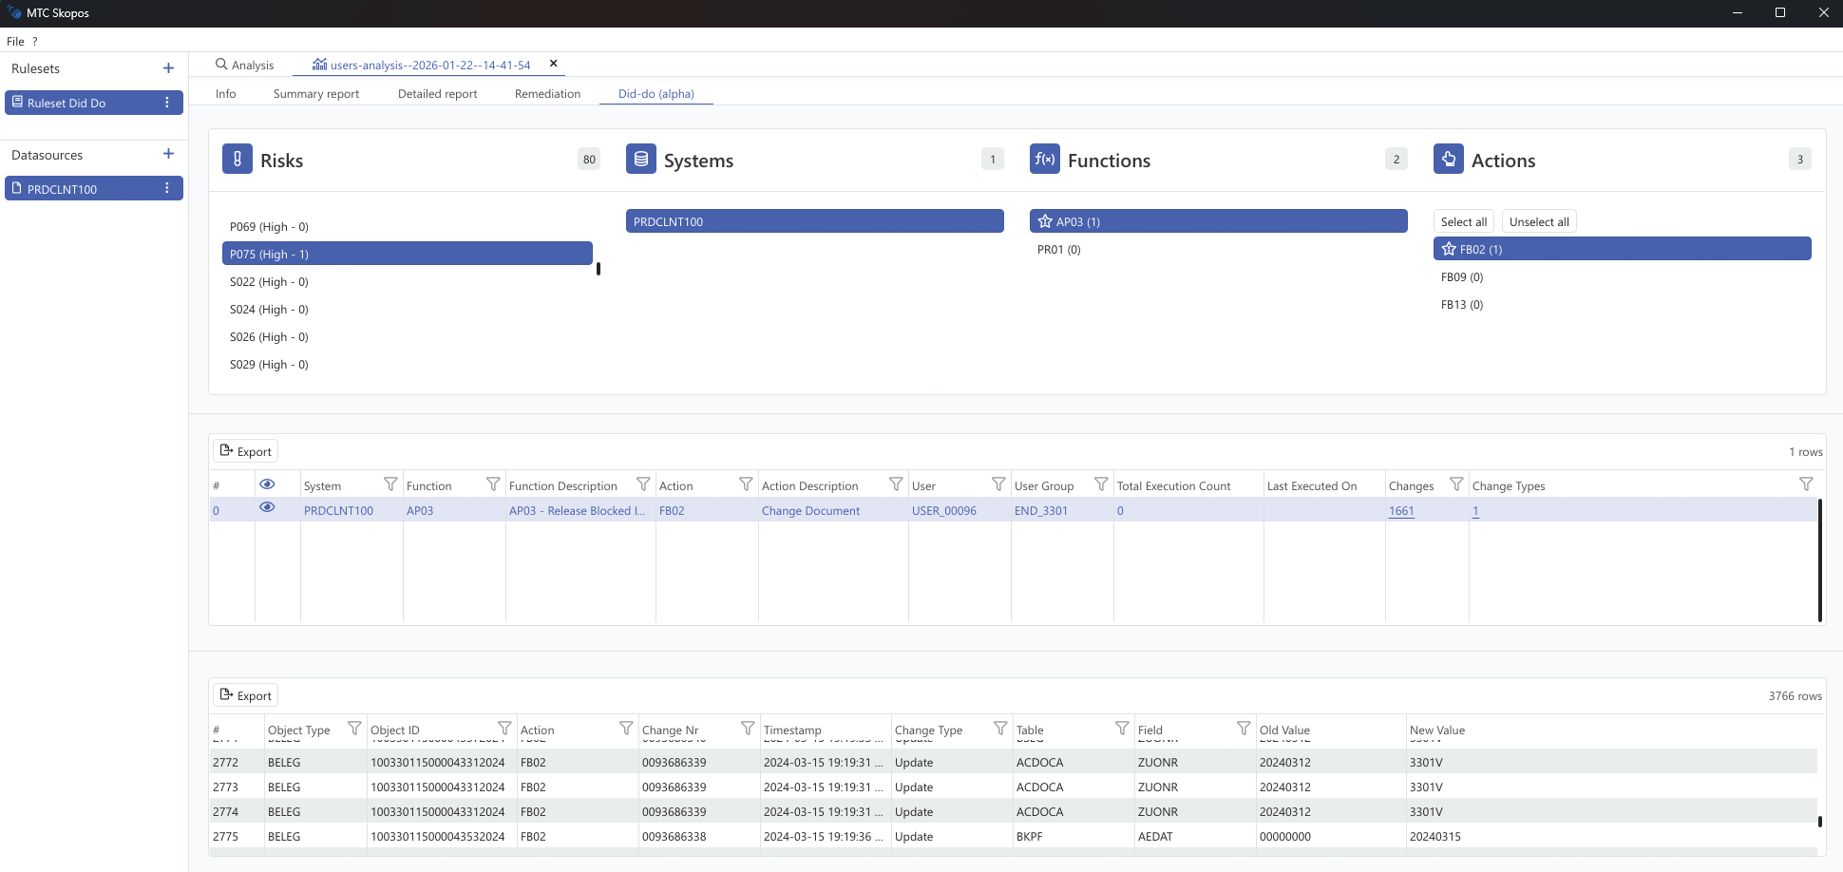Toggle the star favorite on FB02 action
This screenshot has width=1843, height=872.
pos(1451,249)
